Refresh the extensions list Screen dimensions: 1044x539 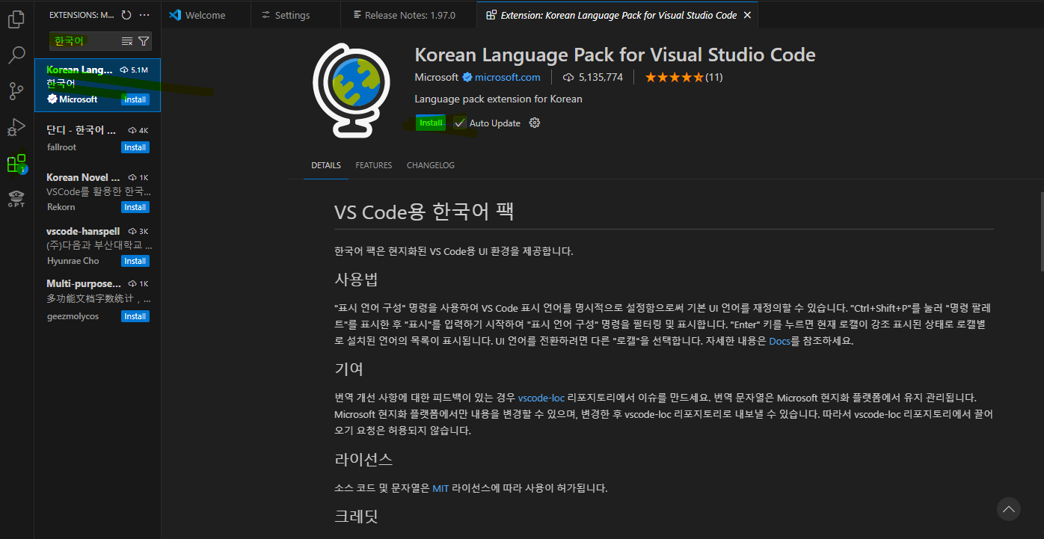126,15
